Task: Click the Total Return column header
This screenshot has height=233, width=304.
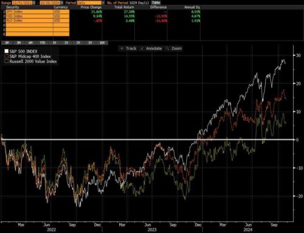Action: click(124, 7)
